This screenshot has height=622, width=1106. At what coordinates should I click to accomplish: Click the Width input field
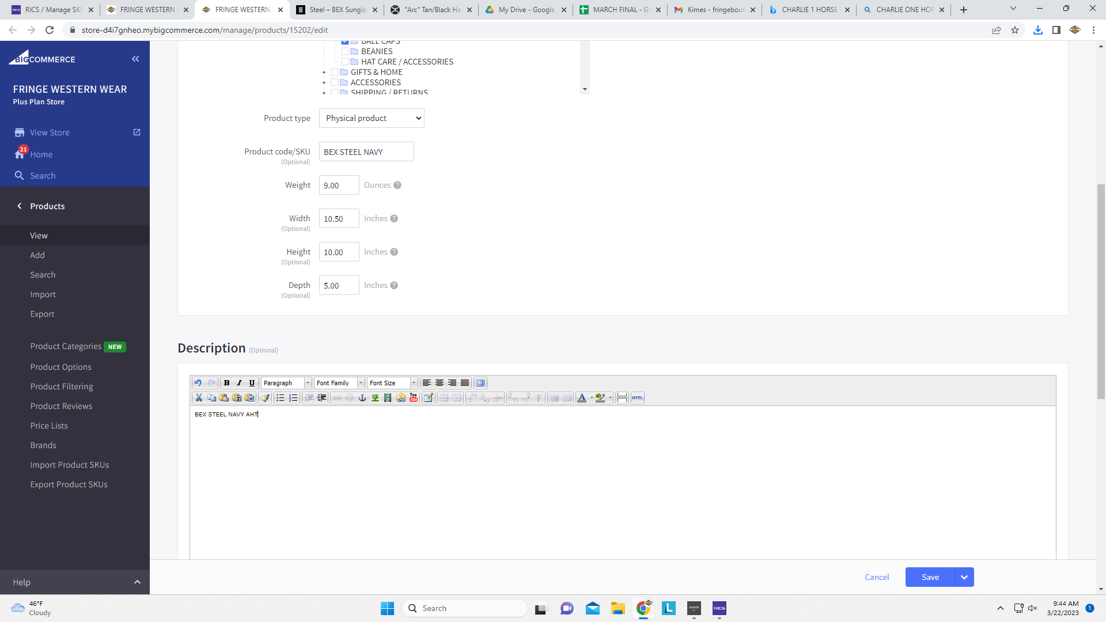point(339,218)
